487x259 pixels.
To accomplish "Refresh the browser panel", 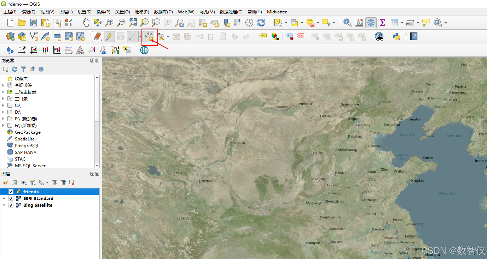I will pyautogui.click(x=15, y=69).
